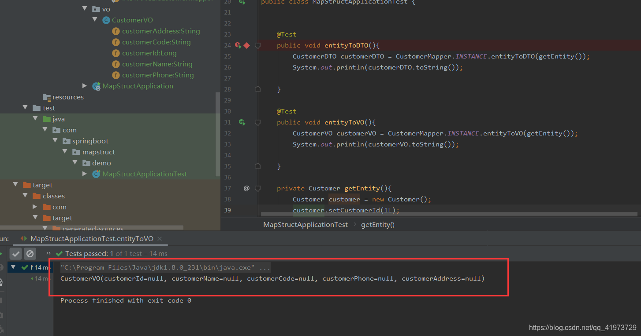Fold the getEntity method at line 37
The width and height of the screenshot is (641, 336).
point(258,188)
